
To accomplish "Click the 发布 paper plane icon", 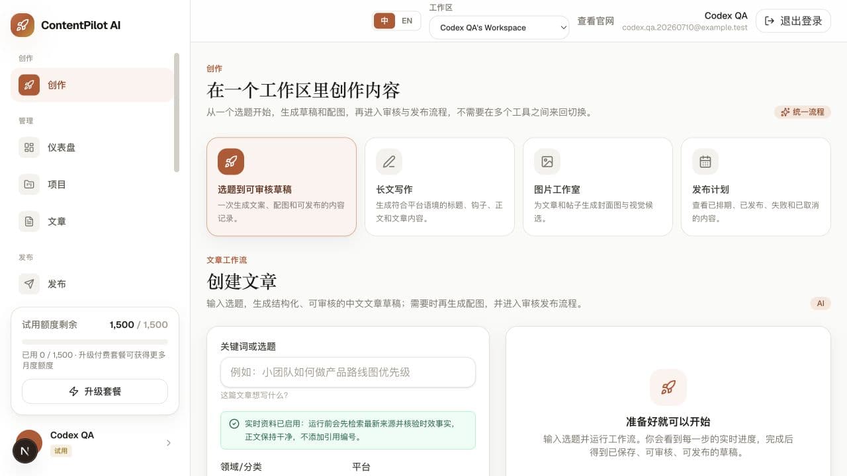I will click(x=29, y=284).
